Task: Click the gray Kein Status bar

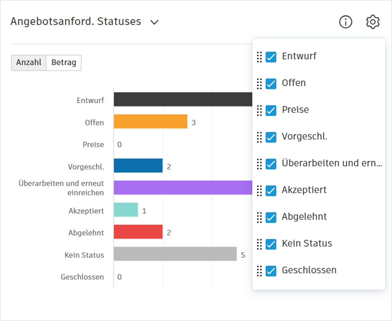Action: [176, 254]
